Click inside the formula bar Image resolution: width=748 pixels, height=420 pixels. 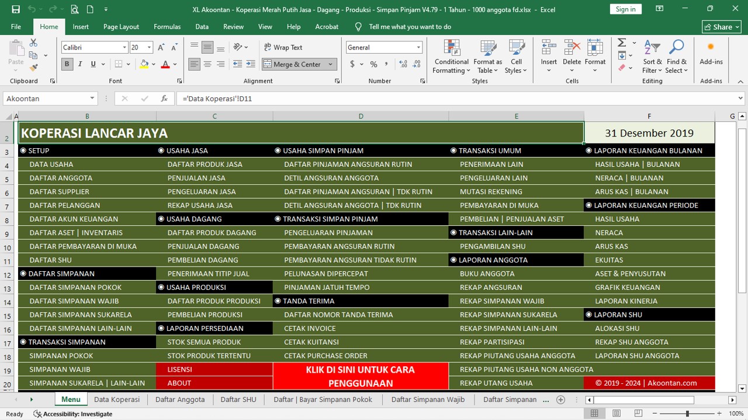(x=456, y=99)
